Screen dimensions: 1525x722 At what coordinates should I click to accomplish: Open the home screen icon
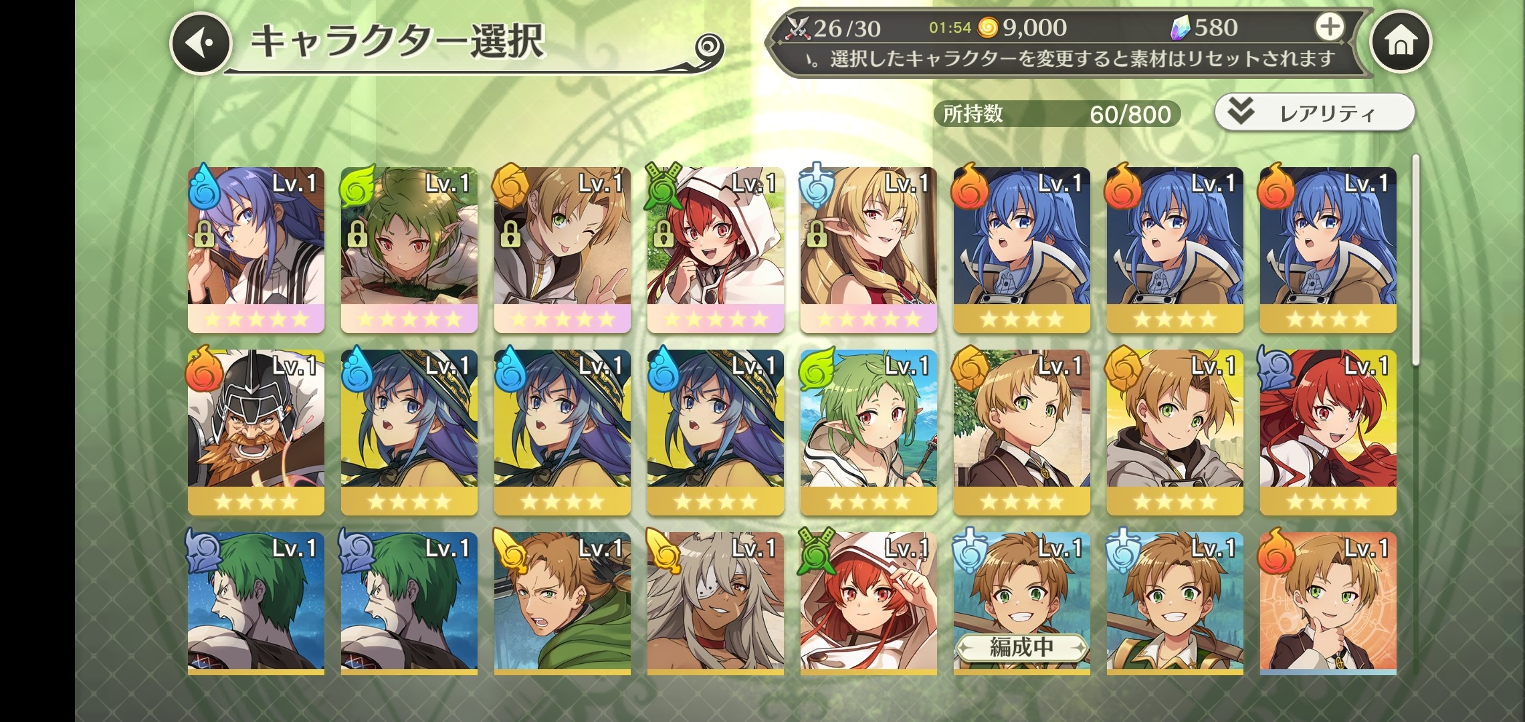click(1401, 42)
